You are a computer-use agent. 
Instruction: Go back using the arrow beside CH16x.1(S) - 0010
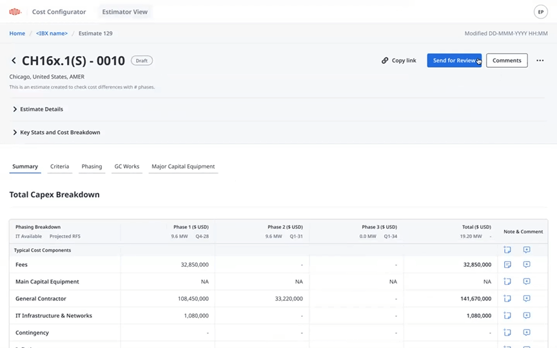coord(14,61)
